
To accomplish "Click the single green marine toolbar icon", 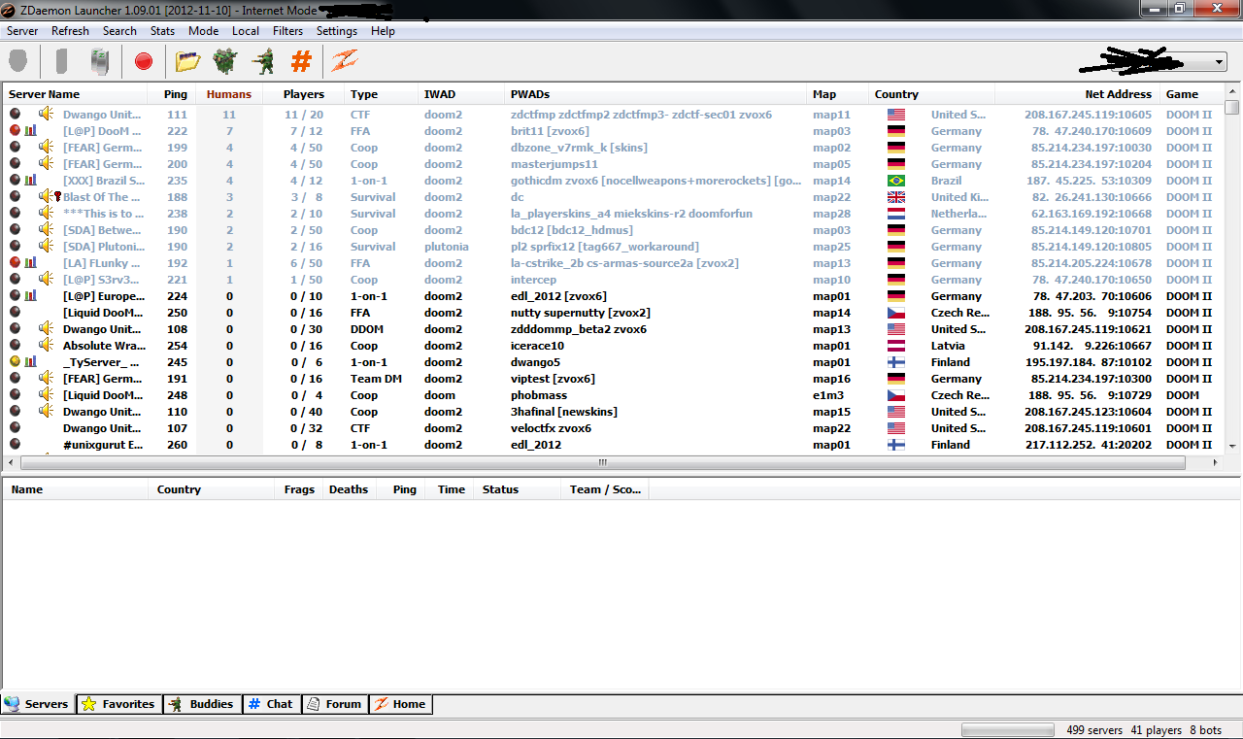I will point(262,62).
